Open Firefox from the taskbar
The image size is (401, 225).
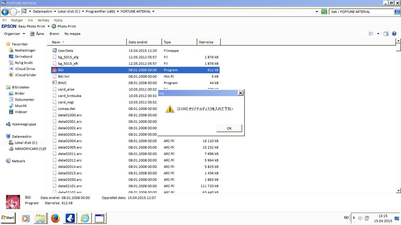[55, 218]
